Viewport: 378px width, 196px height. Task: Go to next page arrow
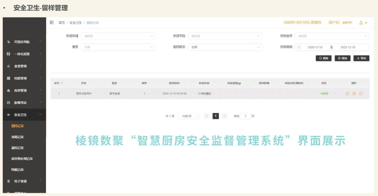(x=224, y=116)
